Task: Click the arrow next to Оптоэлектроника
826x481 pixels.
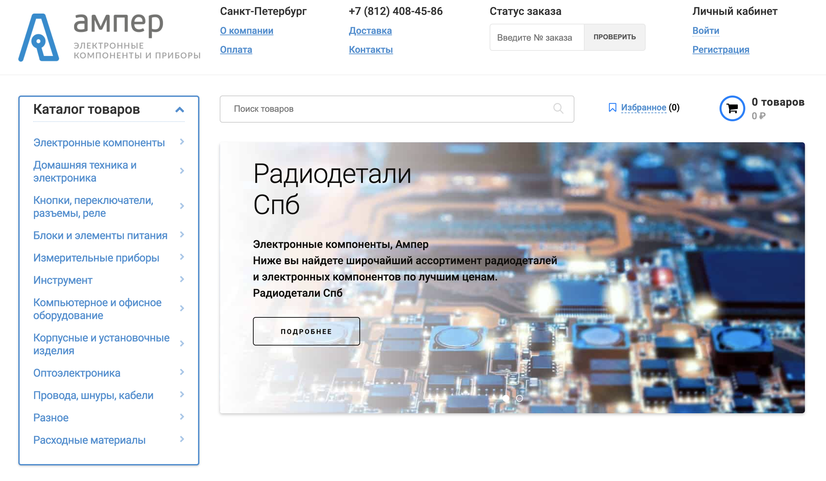Action: tap(182, 372)
